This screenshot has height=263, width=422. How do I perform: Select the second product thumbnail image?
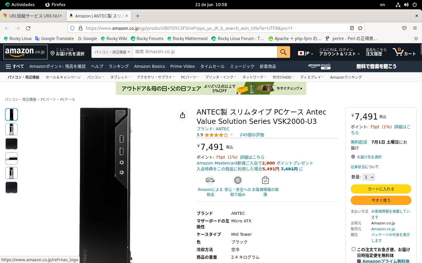coord(11,129)
